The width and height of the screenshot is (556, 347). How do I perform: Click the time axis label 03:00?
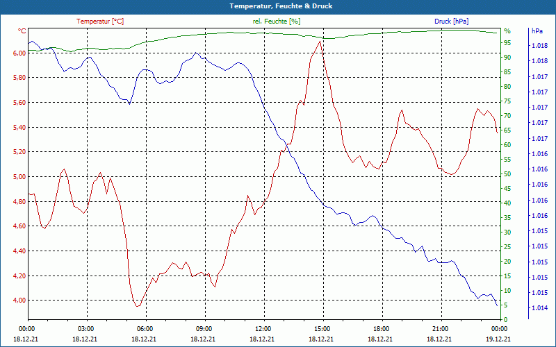pyautogui.click(x=87, y=328)
